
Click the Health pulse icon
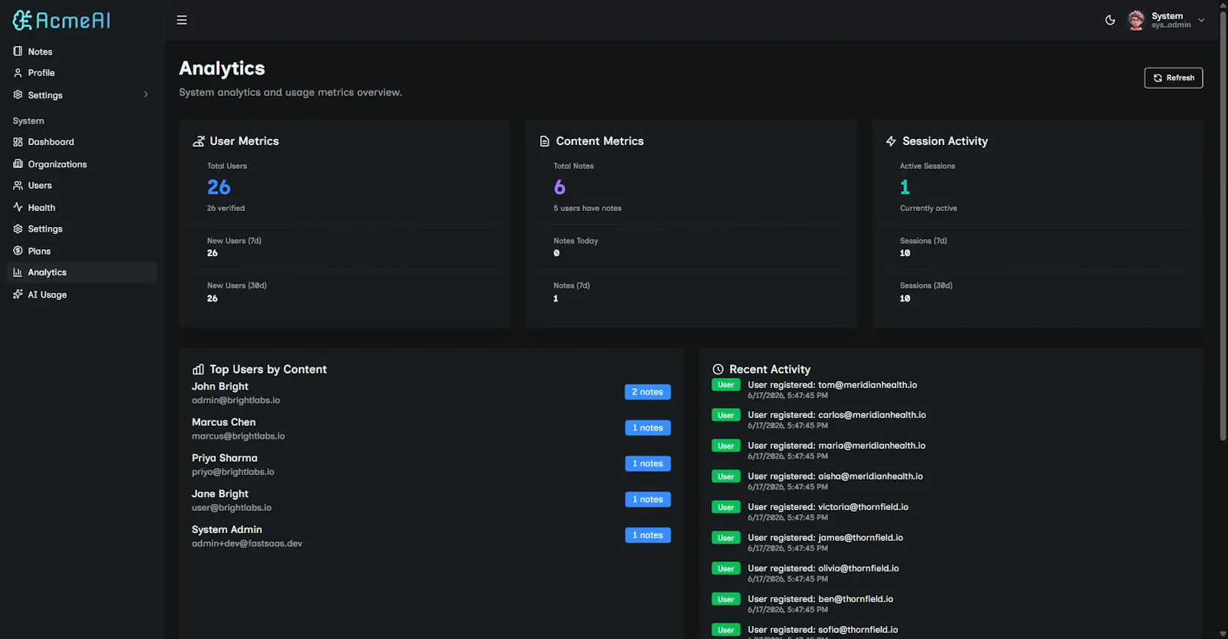18,207
